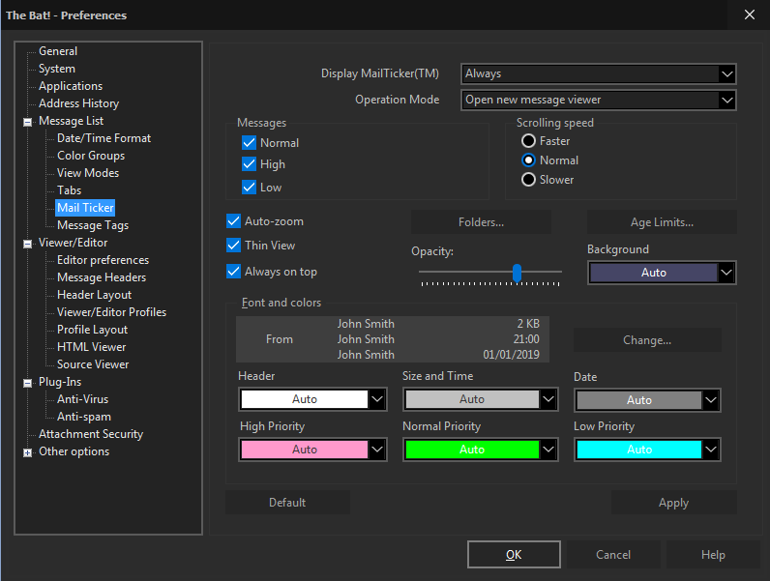
Task: Select Message Tags tree item
Action: [x=93, y=225]
